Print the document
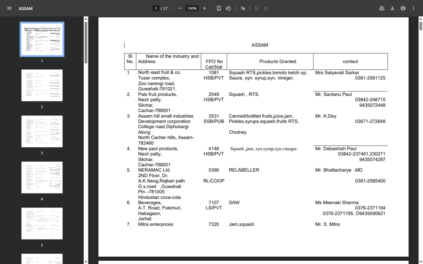This screenshot has width=423, height=264. (403, 8)
